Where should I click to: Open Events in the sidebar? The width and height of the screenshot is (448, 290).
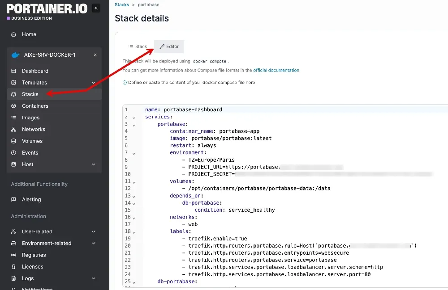coord(54,152)
